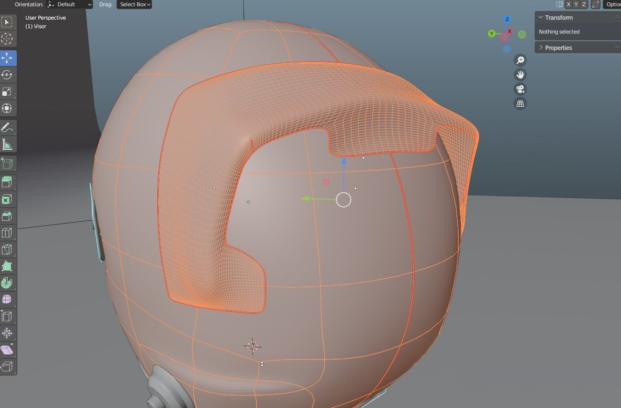Image resolution: width=621 pixels, height=408 pixels.
Task: Click the red X axis gizmo ball
Action: click(x=509, y=31)
